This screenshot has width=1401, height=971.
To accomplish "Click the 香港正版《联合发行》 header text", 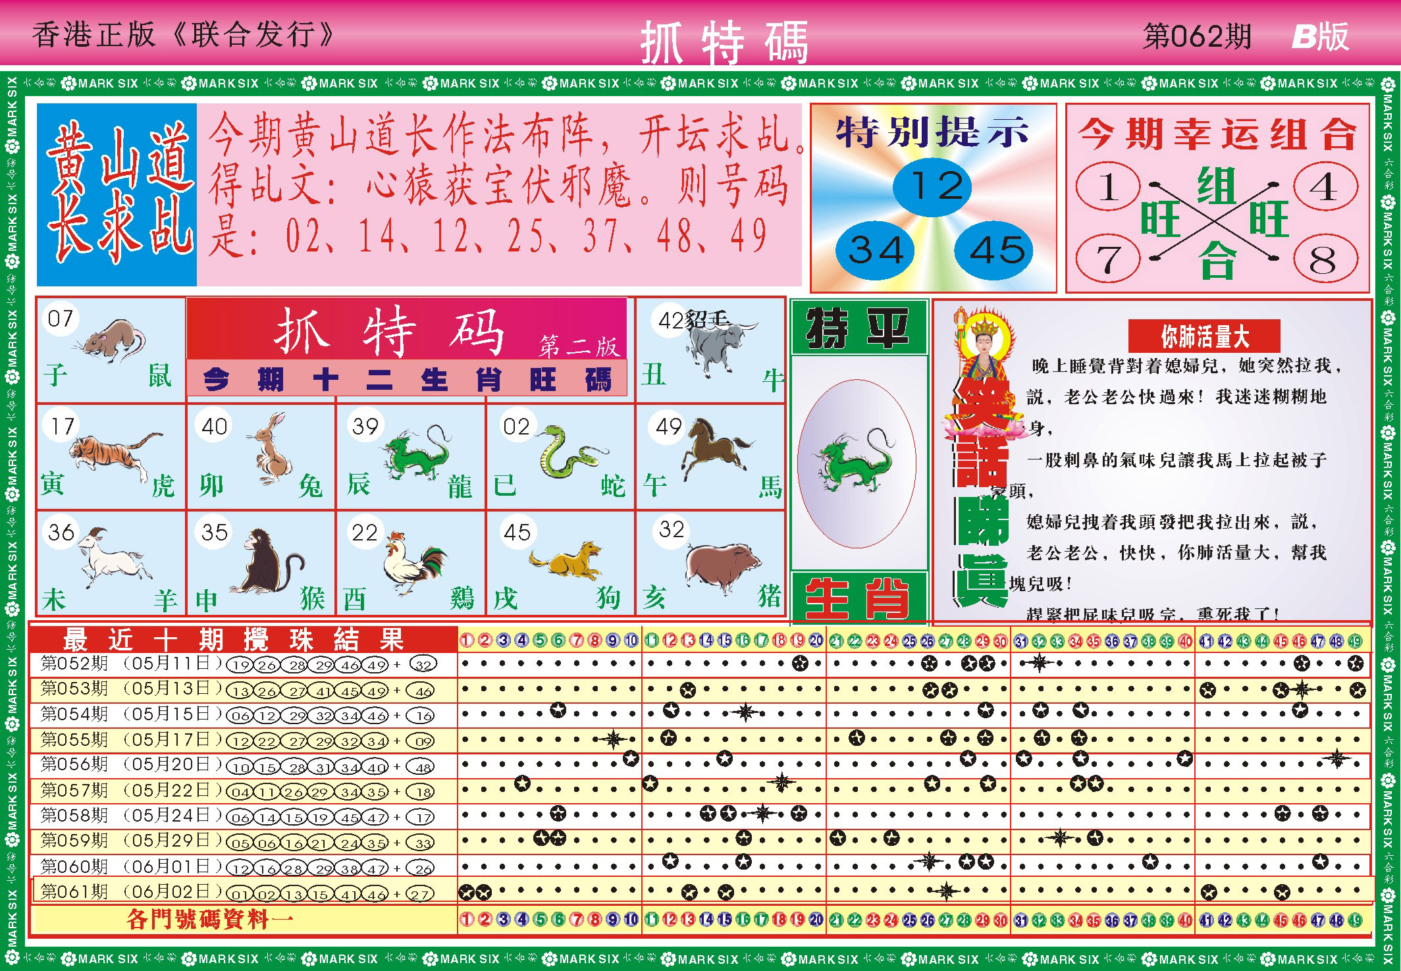I will pyautogui.click(x=184, y=34).
